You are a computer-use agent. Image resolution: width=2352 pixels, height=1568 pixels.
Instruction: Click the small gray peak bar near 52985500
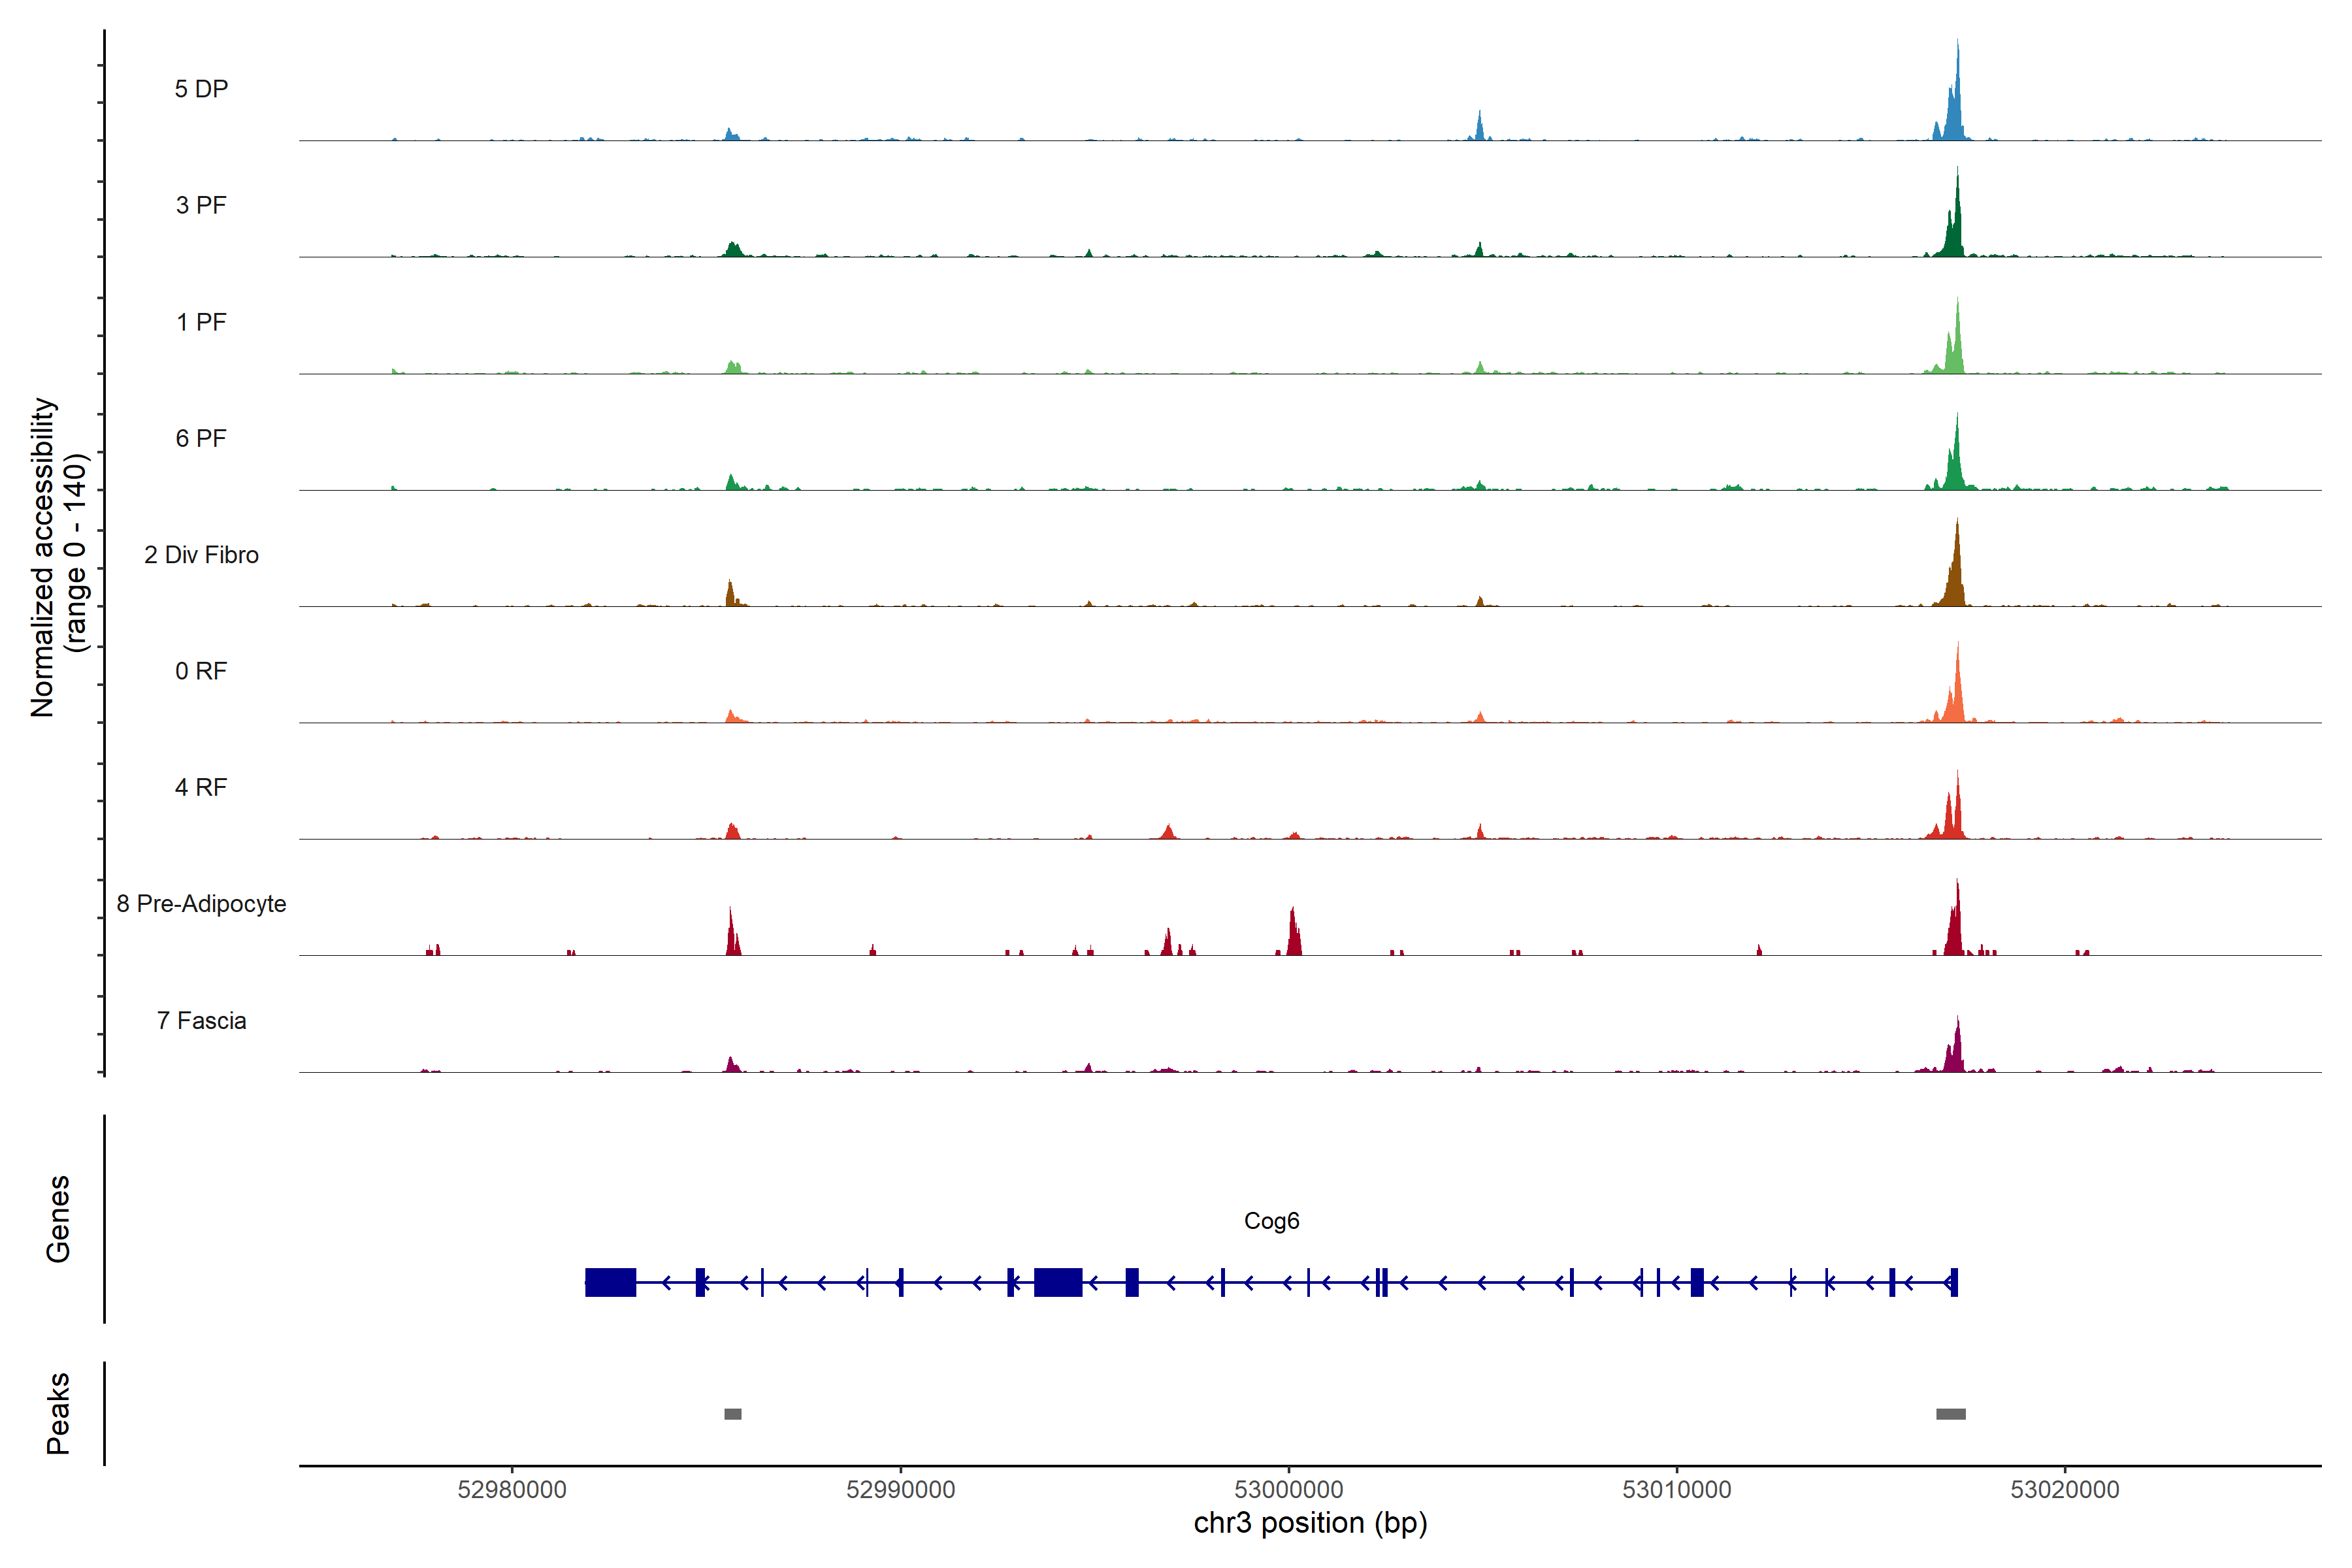[x=733, y=1414]
